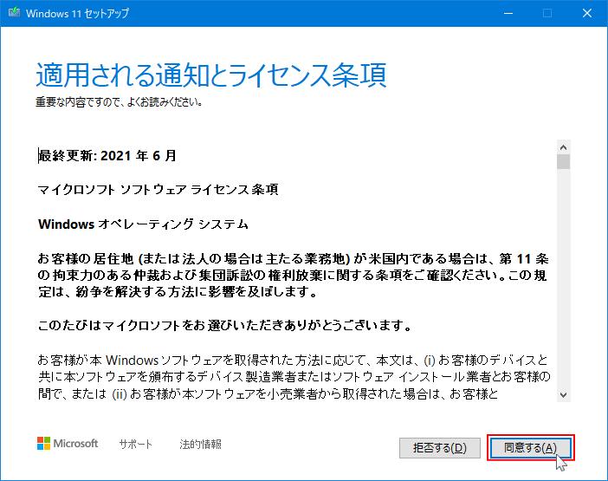Open the サポート support link

pos(136,444)
